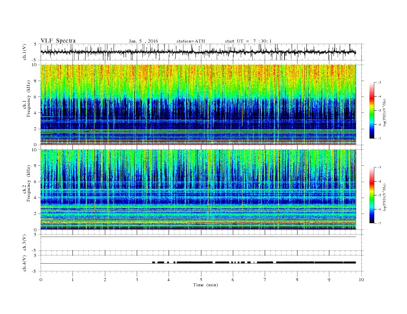
Task: Click the thick ch.4 black signal bar
Action: pyautogui.click(x=254, y=263)
